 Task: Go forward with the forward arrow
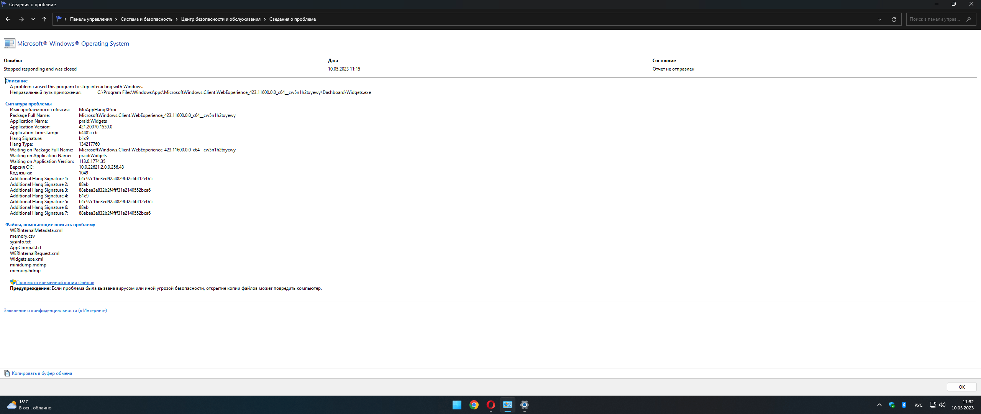coord(21,19)
